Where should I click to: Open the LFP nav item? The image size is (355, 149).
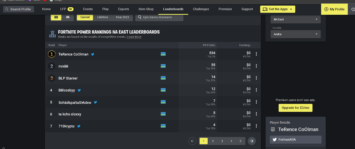[x=67, y=9]
